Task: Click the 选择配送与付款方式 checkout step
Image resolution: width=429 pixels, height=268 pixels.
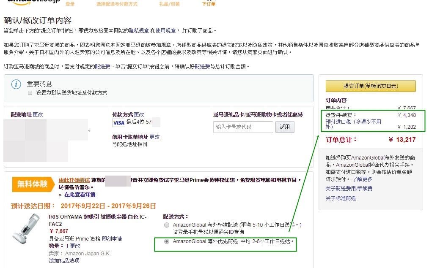Action: coord(117,4)
